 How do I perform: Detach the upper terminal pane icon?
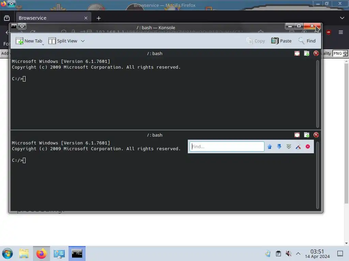[307, 53]
